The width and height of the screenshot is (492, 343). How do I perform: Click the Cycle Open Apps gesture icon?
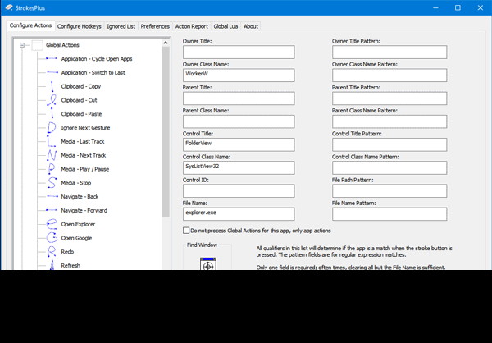click(x=52, y=59)
